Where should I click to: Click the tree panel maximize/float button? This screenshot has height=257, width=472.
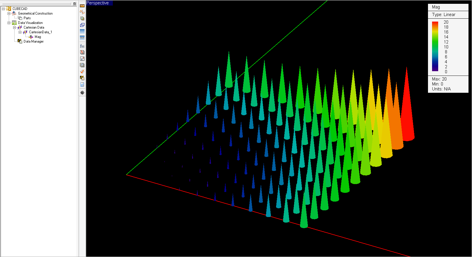pyautogui.click(x=74, y=4)
